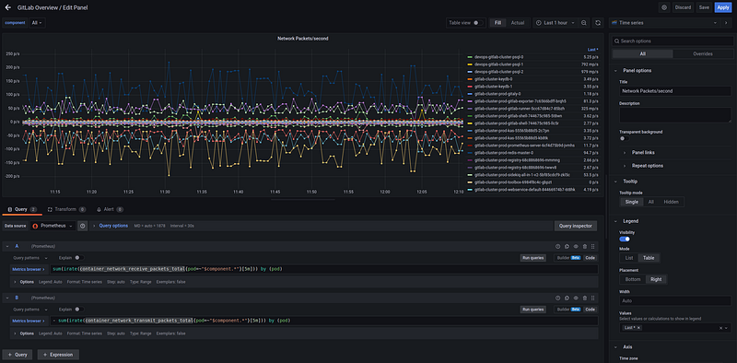Duplicate query A icon
This screenshot has height=363, width=737.
point(567,246)
